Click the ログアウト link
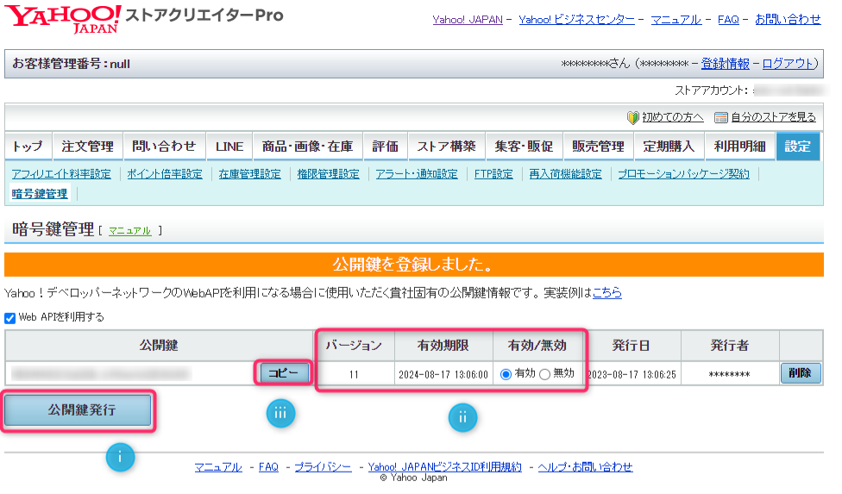The image size is (842, 494). (789, 64)
